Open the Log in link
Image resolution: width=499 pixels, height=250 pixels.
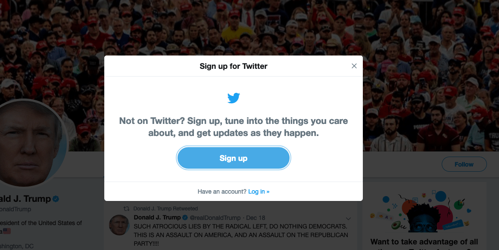tap(259, 191)
